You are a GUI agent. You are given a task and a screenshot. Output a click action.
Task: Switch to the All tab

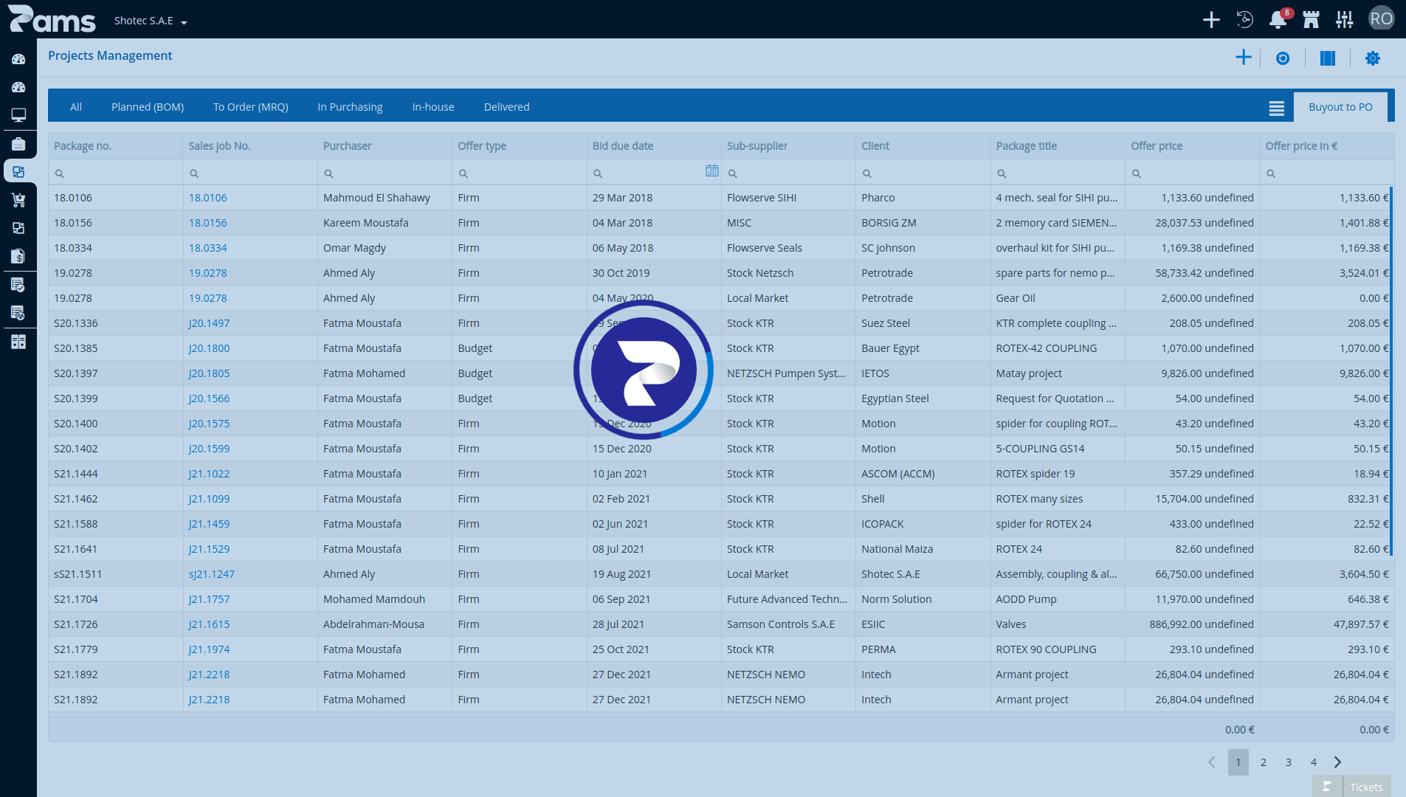click(x=76, y=107)
